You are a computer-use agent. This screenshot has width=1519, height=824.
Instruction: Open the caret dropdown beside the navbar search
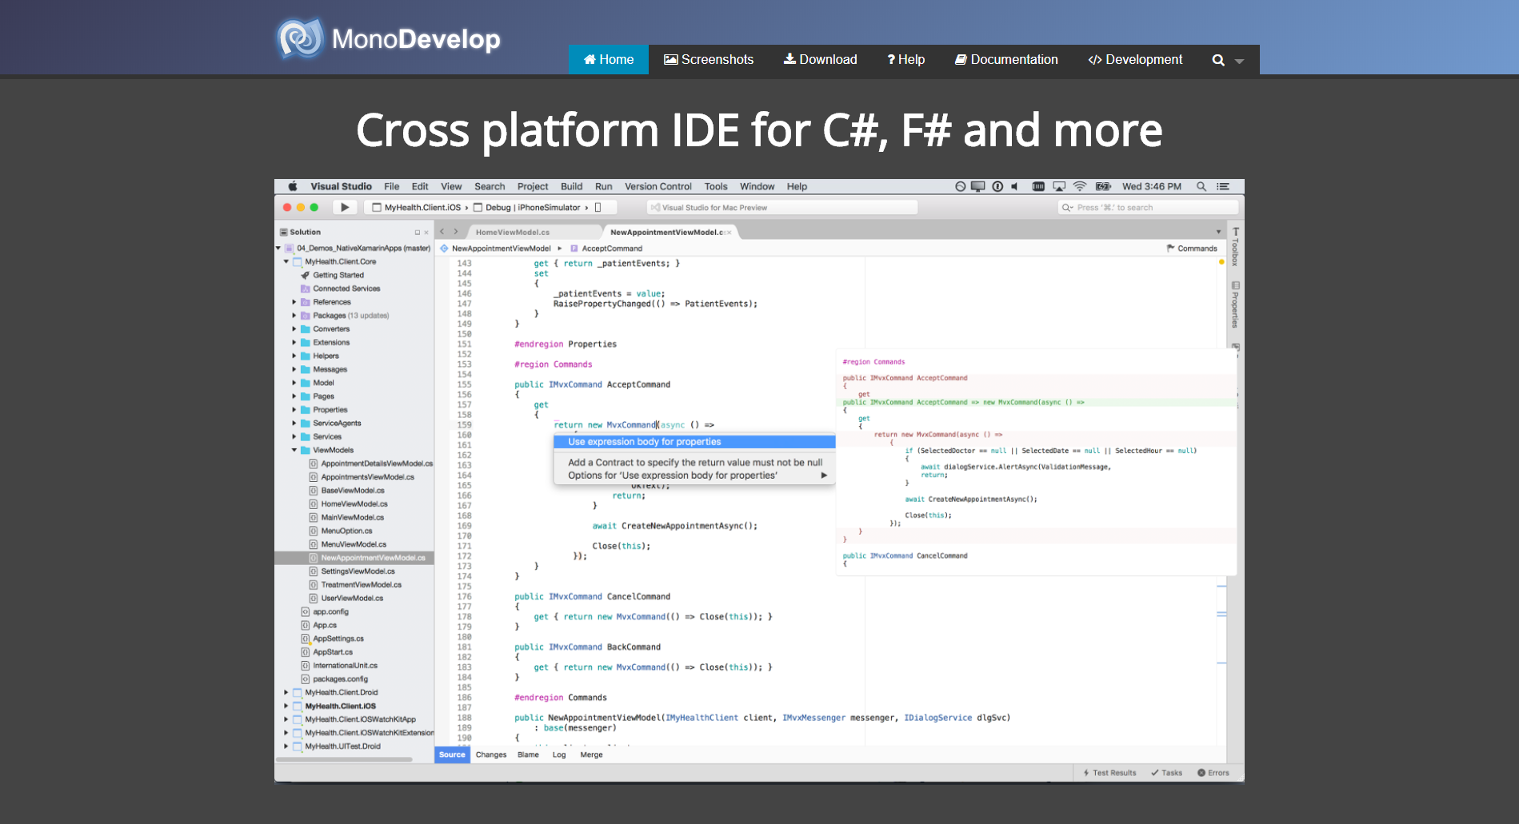[x=1239, y=61]
